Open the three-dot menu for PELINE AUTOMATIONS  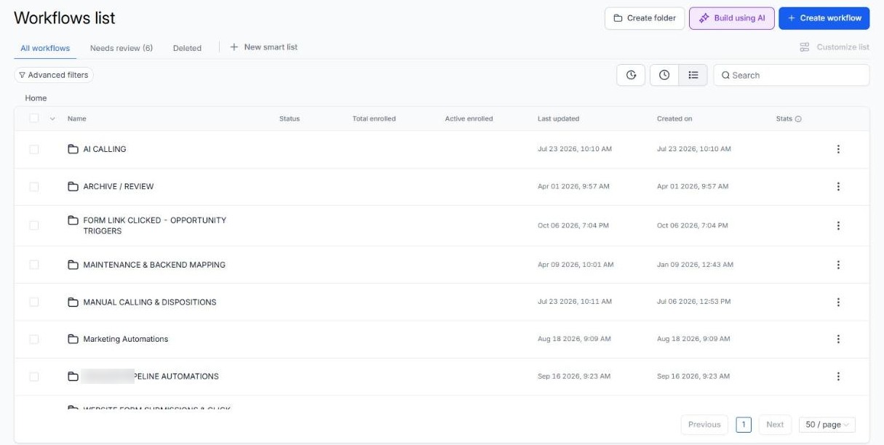[838, 376]
